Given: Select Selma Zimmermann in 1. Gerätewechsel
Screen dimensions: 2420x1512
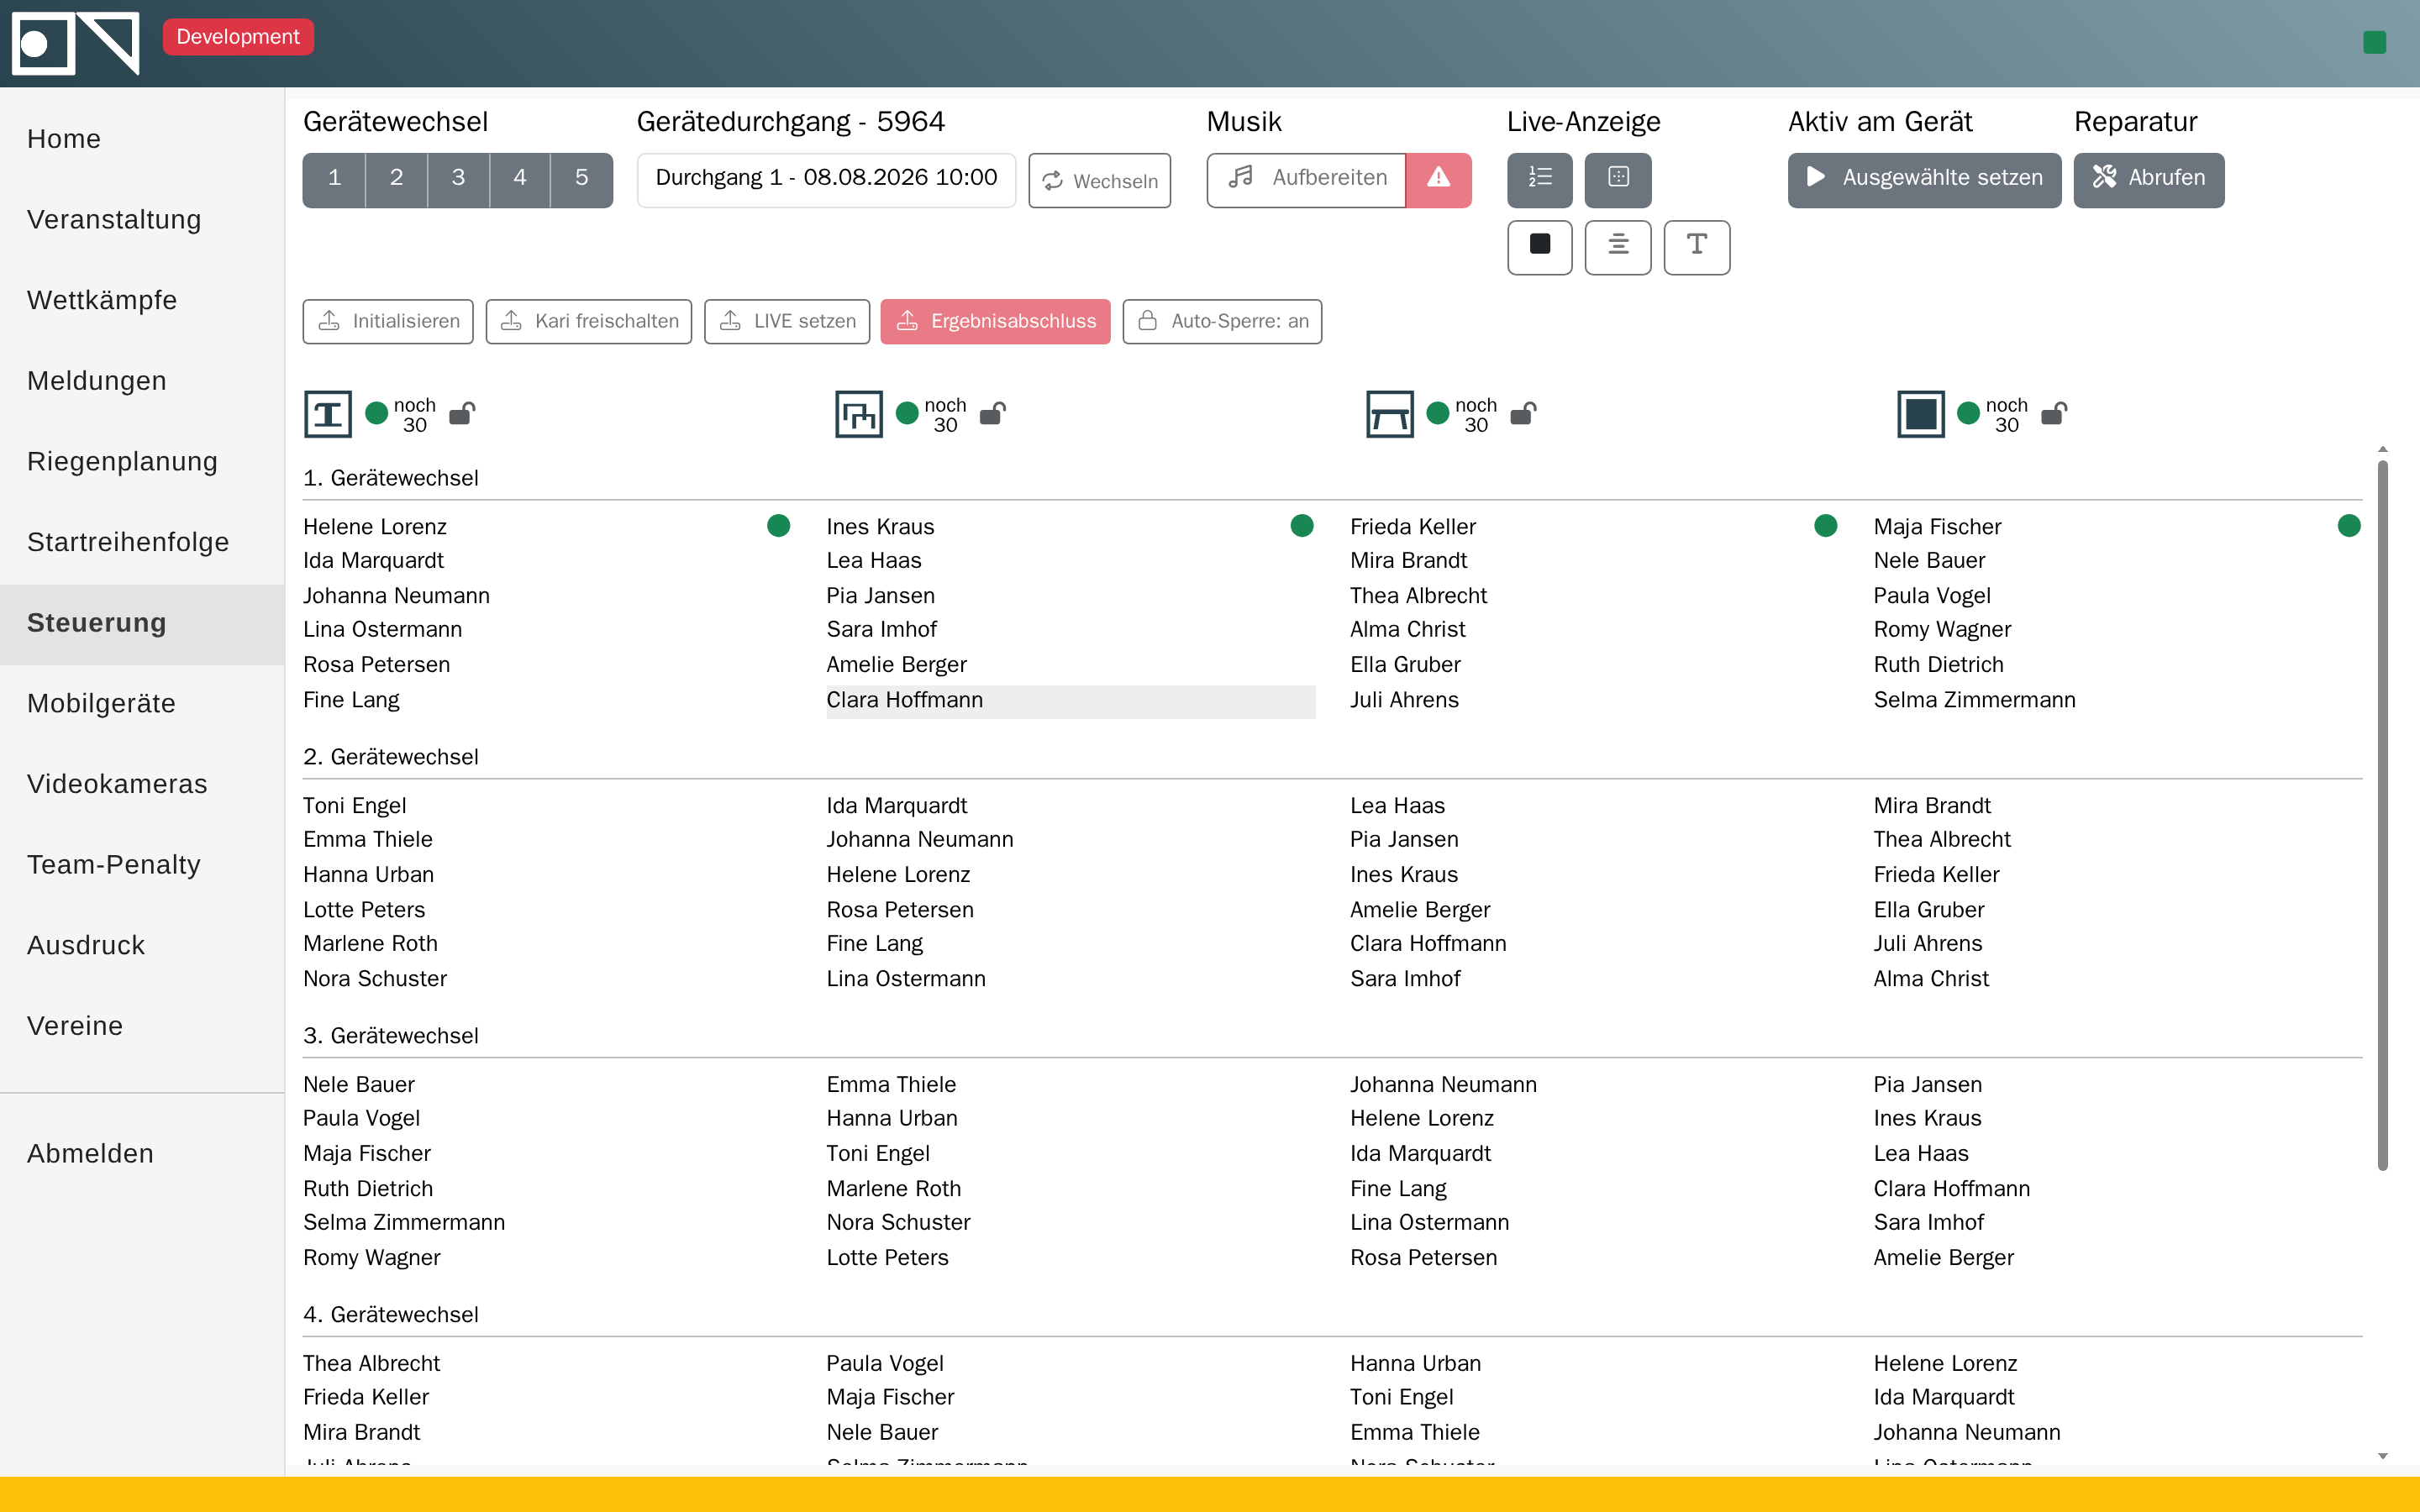Looking at the screenshot, I should pyautogui.click(x=2117, y=701).
